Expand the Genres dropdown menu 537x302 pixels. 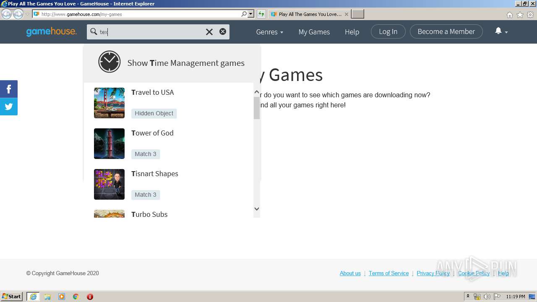(269, 32)
